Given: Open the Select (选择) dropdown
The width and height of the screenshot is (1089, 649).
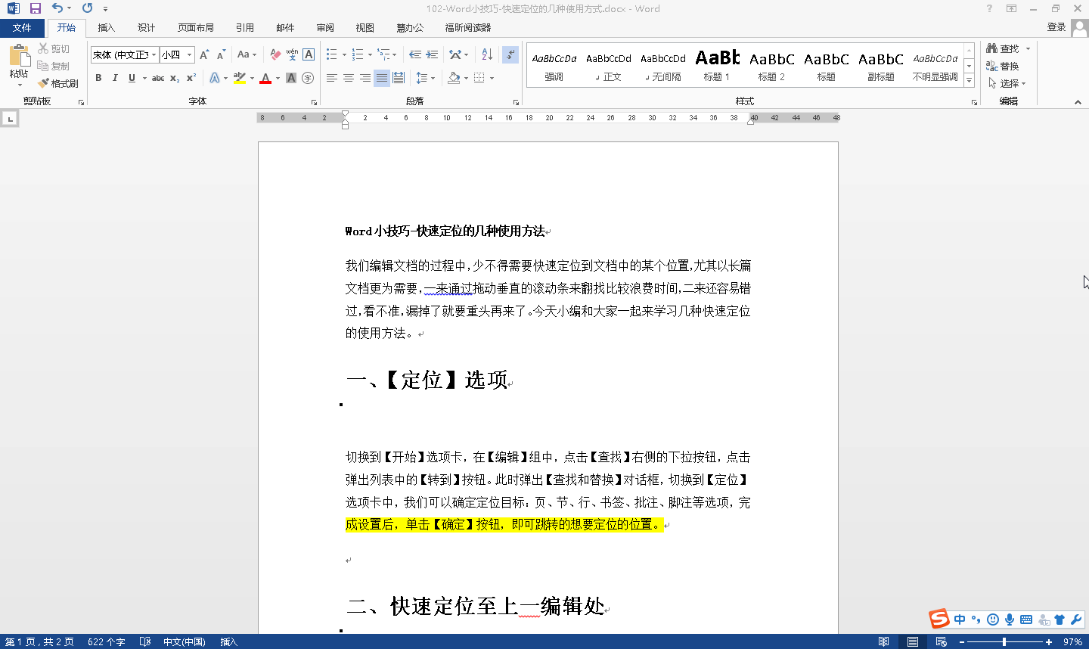Looking at the screenshot, I should click(x=1007, y=83).
